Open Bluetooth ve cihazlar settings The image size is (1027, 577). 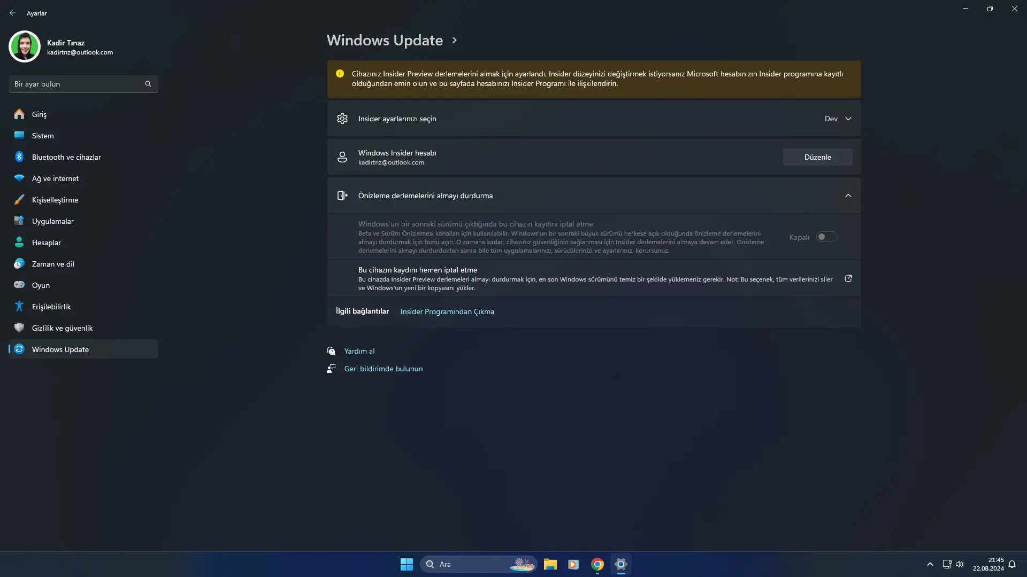pyautogui.click(x=83, y=157)
